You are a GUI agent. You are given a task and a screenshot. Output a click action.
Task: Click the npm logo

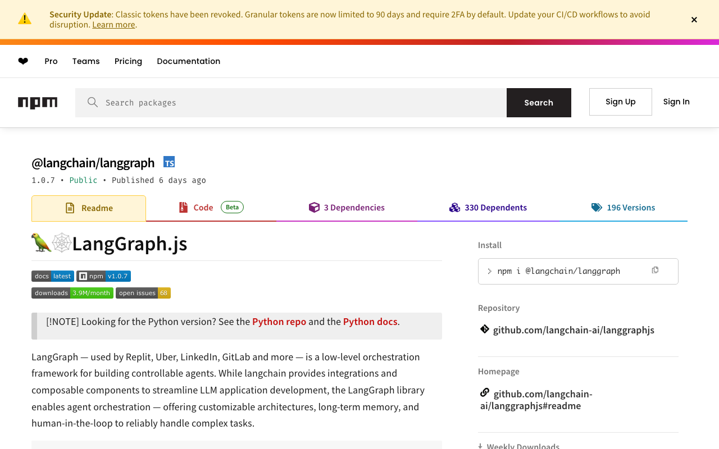38,103
